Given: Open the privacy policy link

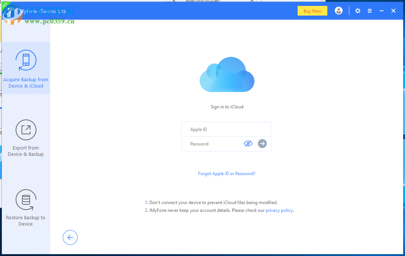Looking at the screenshot, I should 279,210.
